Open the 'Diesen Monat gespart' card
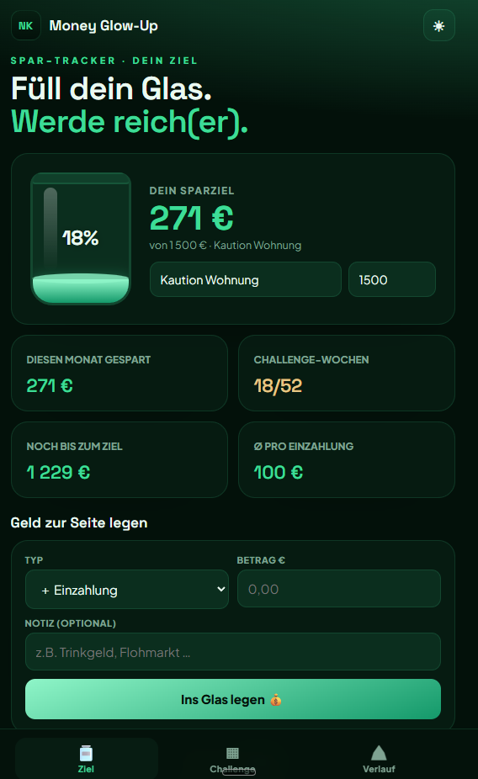 (119, 374)
